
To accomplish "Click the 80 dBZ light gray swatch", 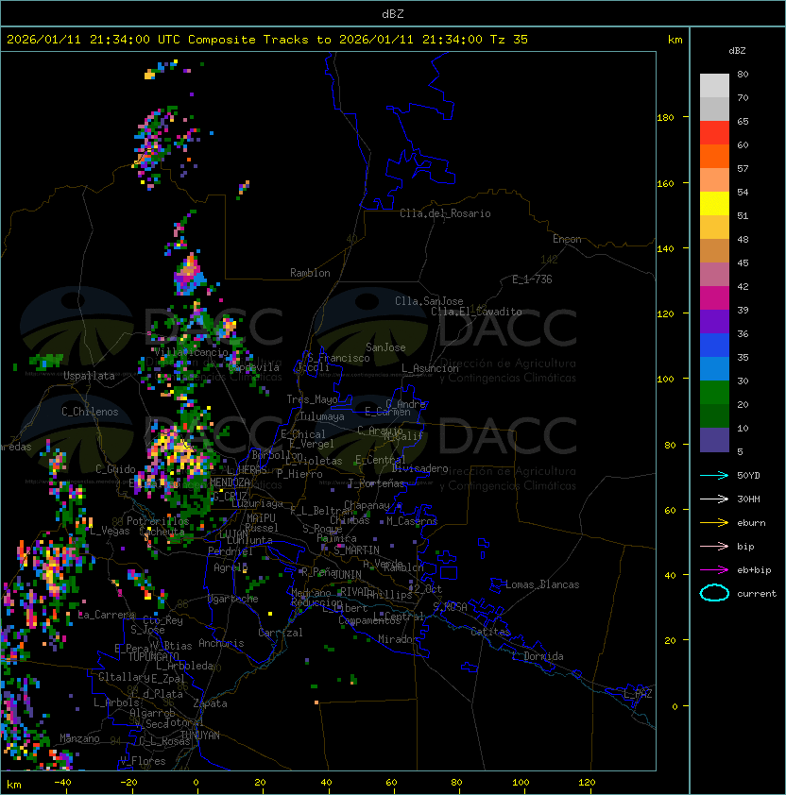I will pyautogui.click(x=714, y=85).
